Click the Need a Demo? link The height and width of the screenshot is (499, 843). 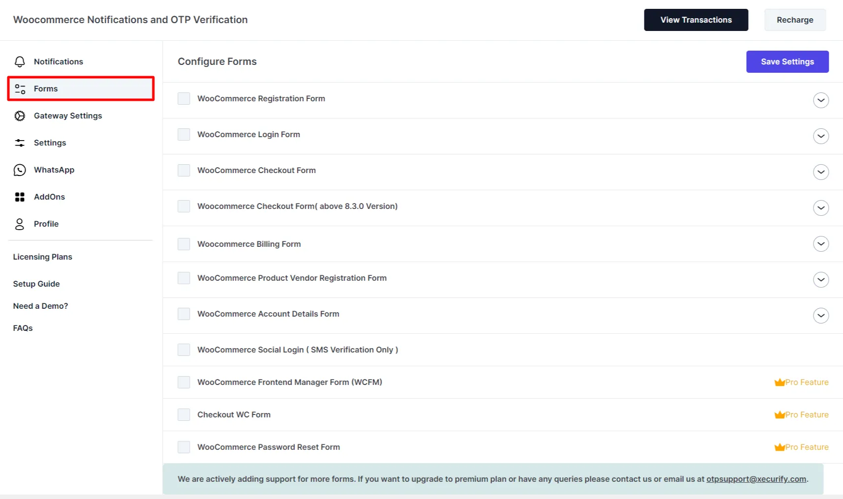(41, 306)
